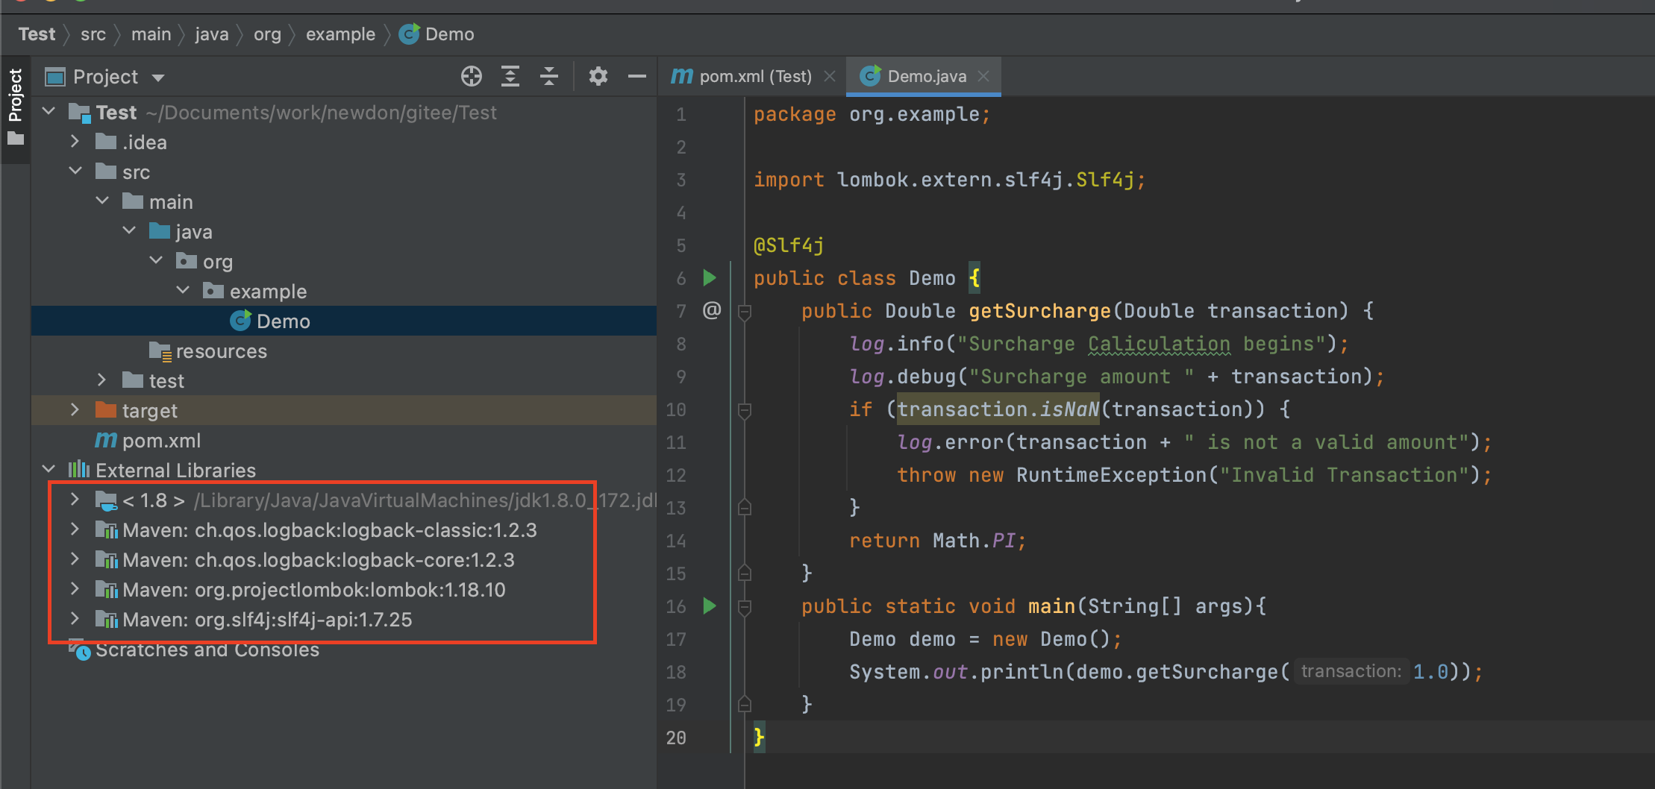Run class Demo via gutter arrow on line 6
Image resolution: width=1655 pixels, height=789 pixels.
(710, 278)
